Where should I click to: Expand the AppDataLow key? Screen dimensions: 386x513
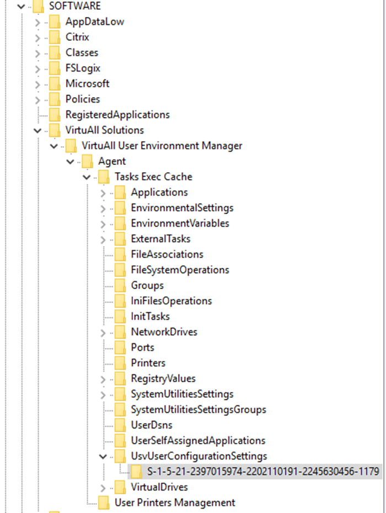(37, 22)
